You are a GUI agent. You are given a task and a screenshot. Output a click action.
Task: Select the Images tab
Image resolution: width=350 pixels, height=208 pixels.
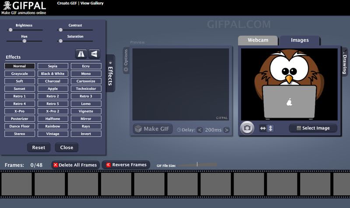coord(300,40)
